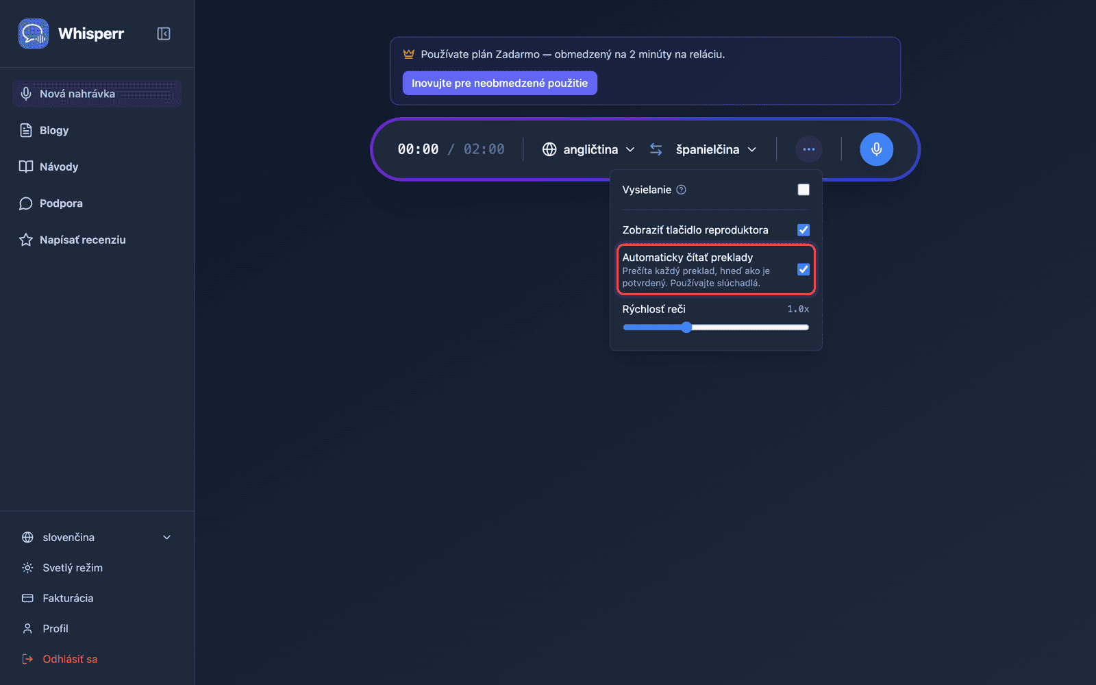The height and width of the screenshot is (685, 1096).
Task: Click the crown icon in plan banner
Action: click(409, 54)
